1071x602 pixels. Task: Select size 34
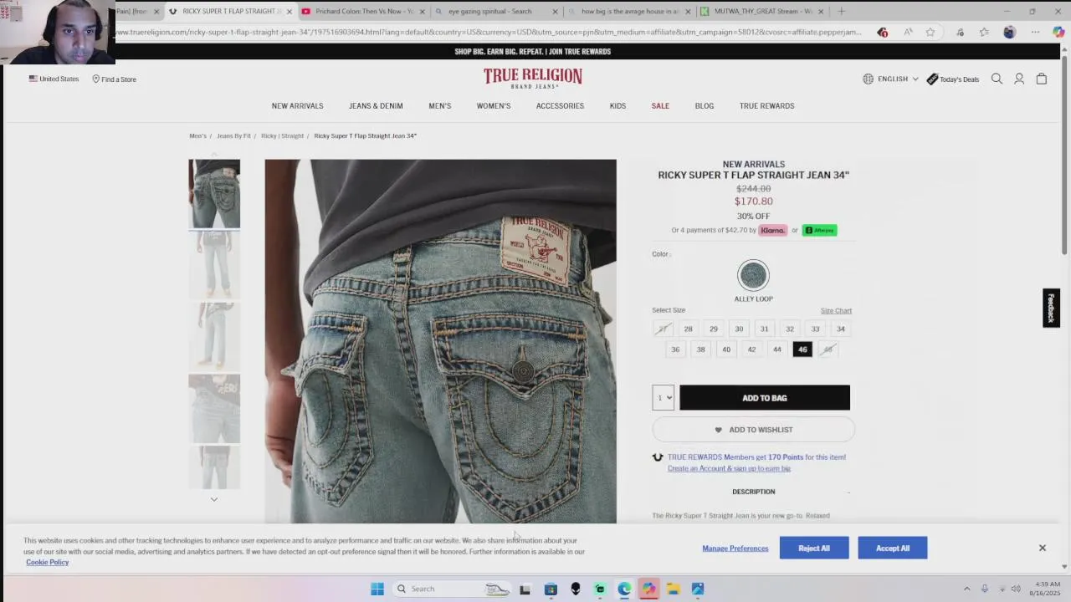click(x=841, y=329)
